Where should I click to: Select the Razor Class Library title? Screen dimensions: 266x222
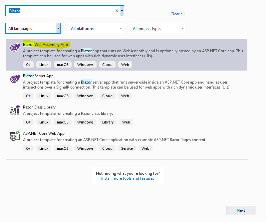click(39, 107)
